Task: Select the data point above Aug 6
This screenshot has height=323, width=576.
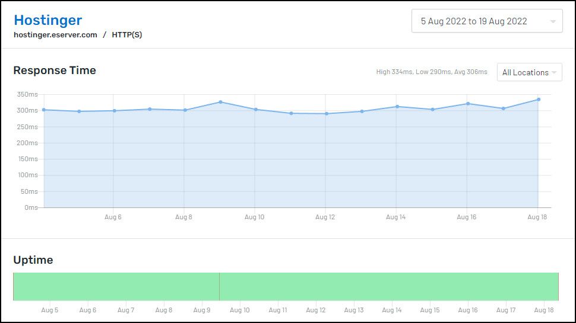Action: pyautogui.click(x=115, y=111)
